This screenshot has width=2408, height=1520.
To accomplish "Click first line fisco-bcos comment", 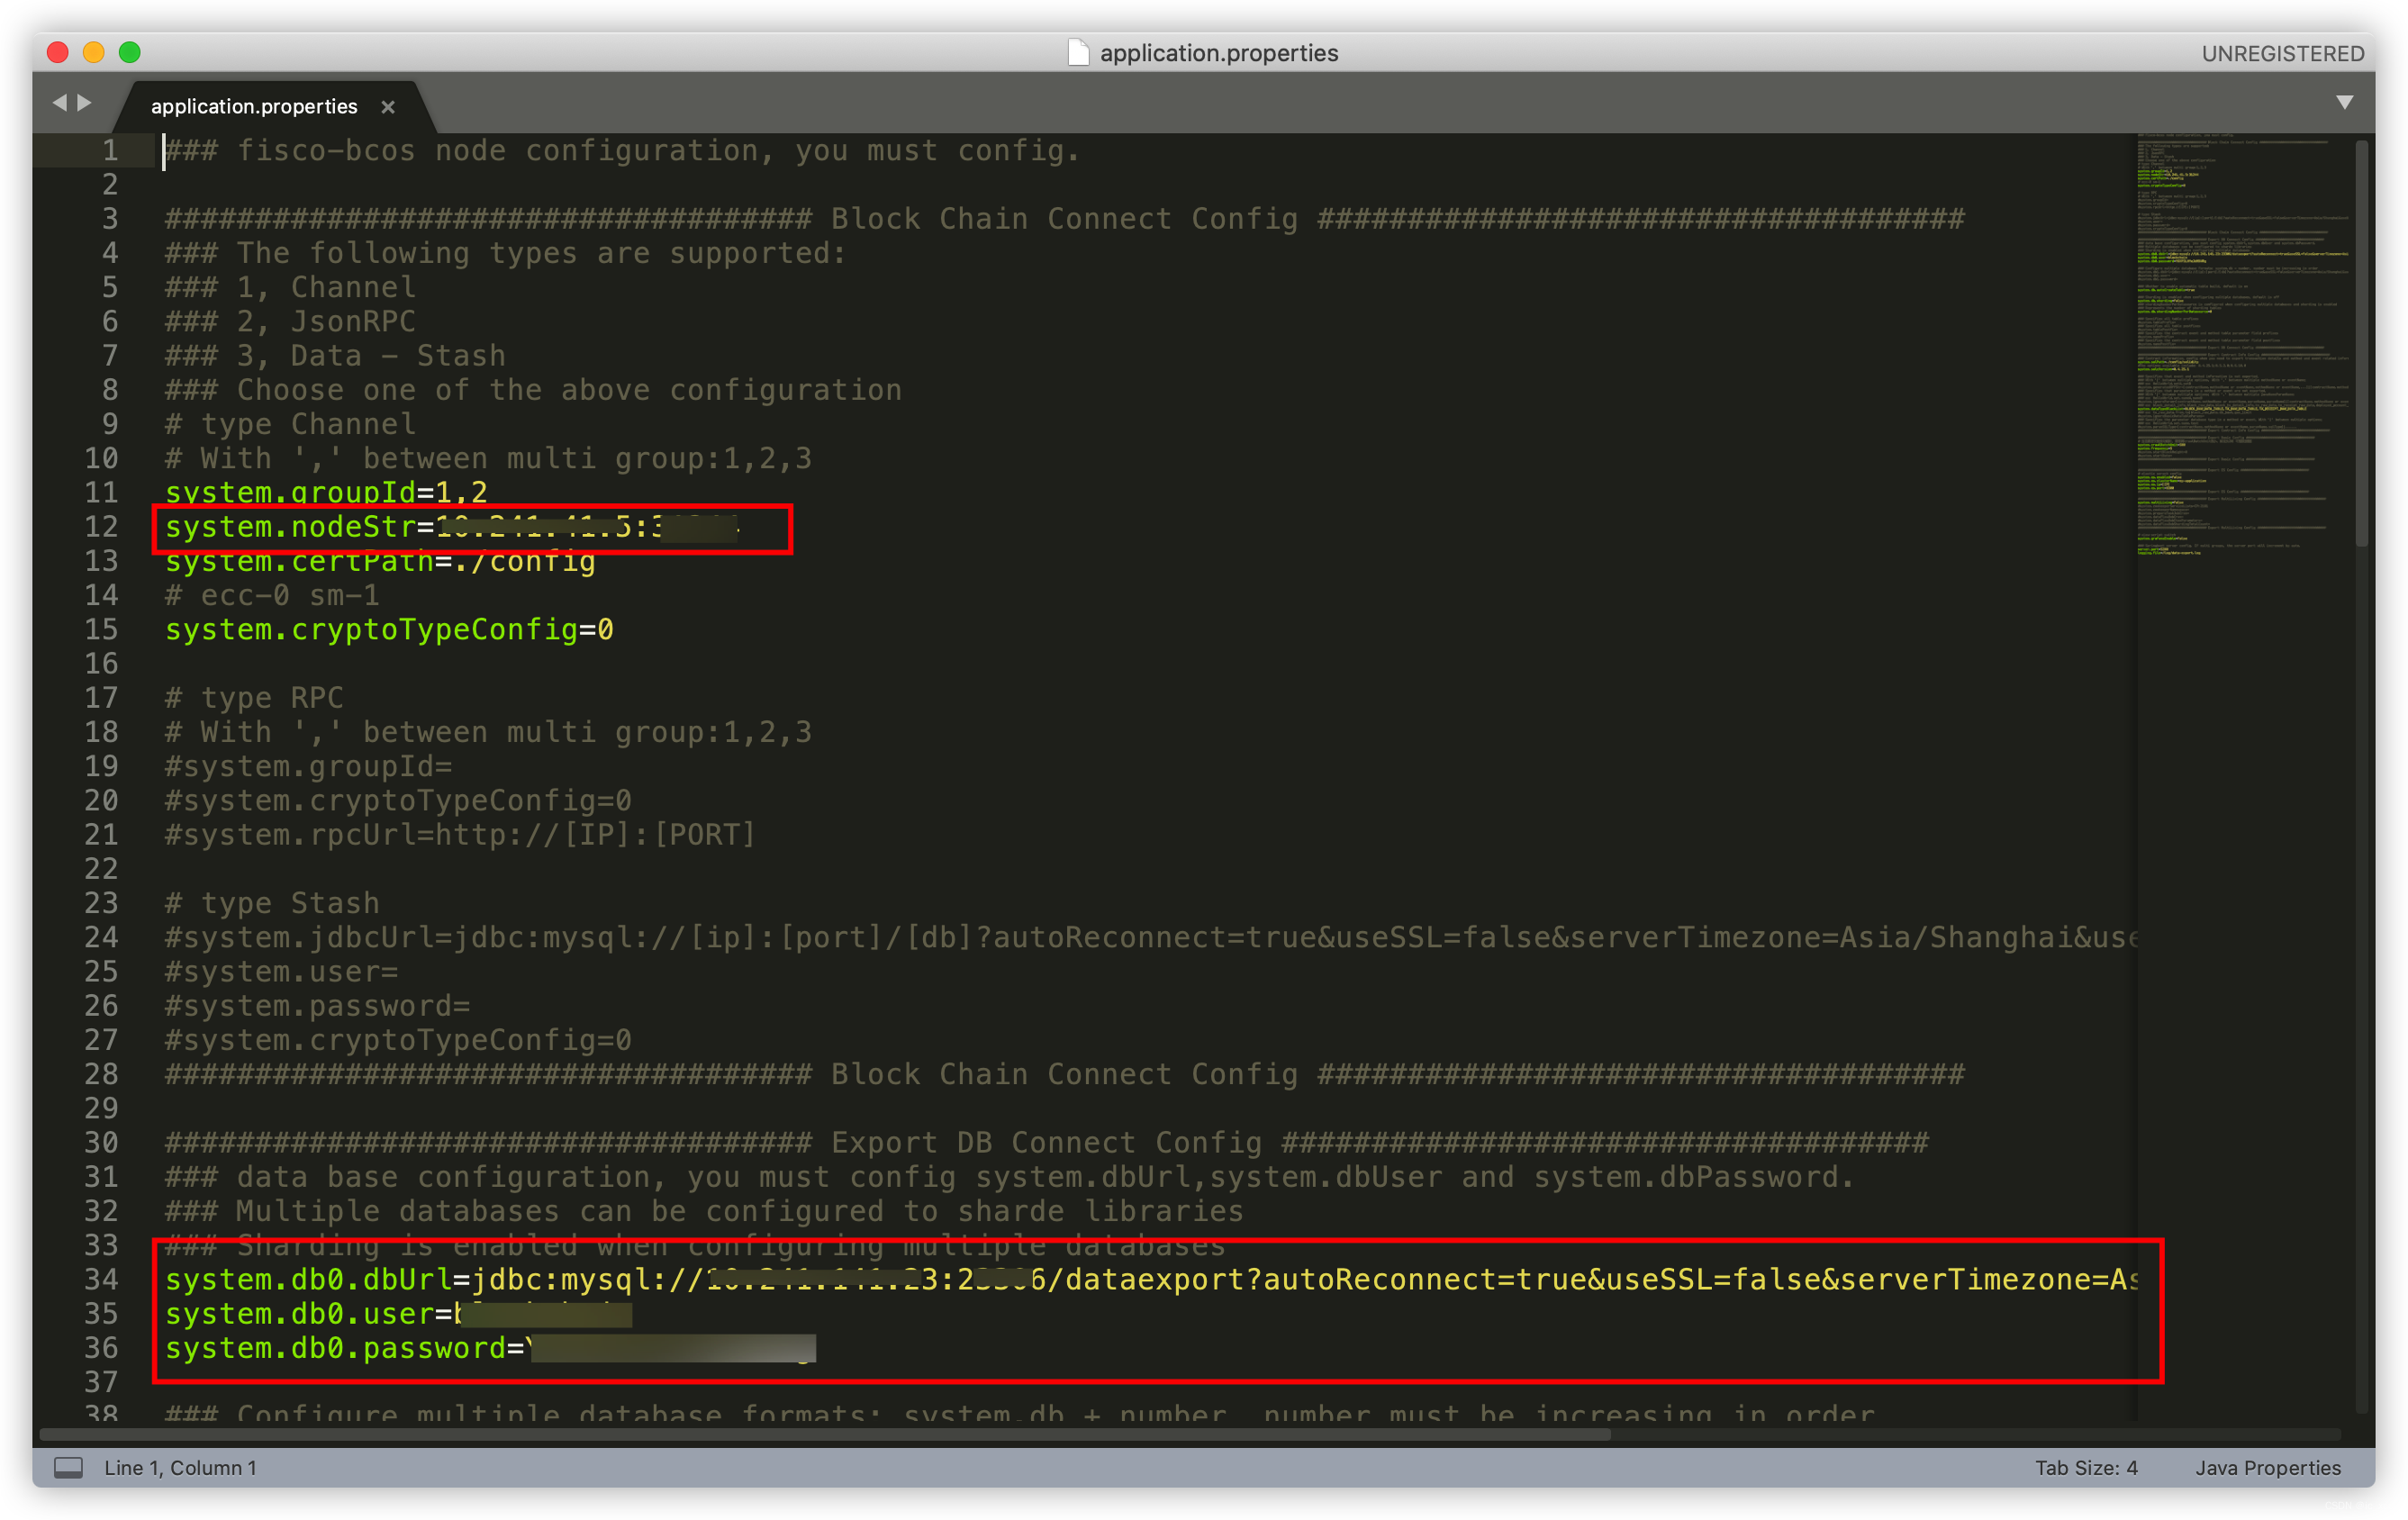I will (622, 151).
